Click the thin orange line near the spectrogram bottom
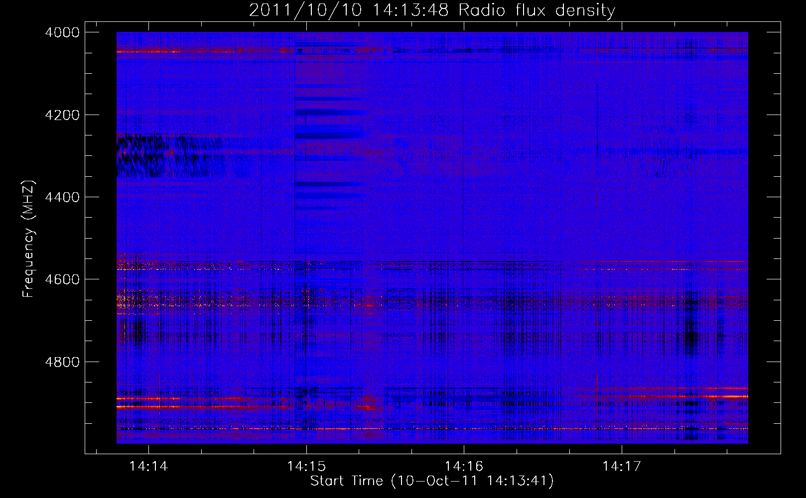Image resolution: width=806 pixels, height=498 pixels. (x=432, y=428)
